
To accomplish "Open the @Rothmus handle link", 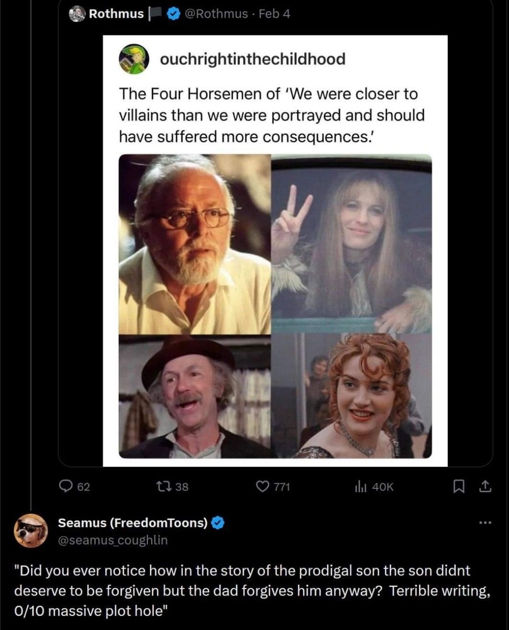I will [215, 14].
